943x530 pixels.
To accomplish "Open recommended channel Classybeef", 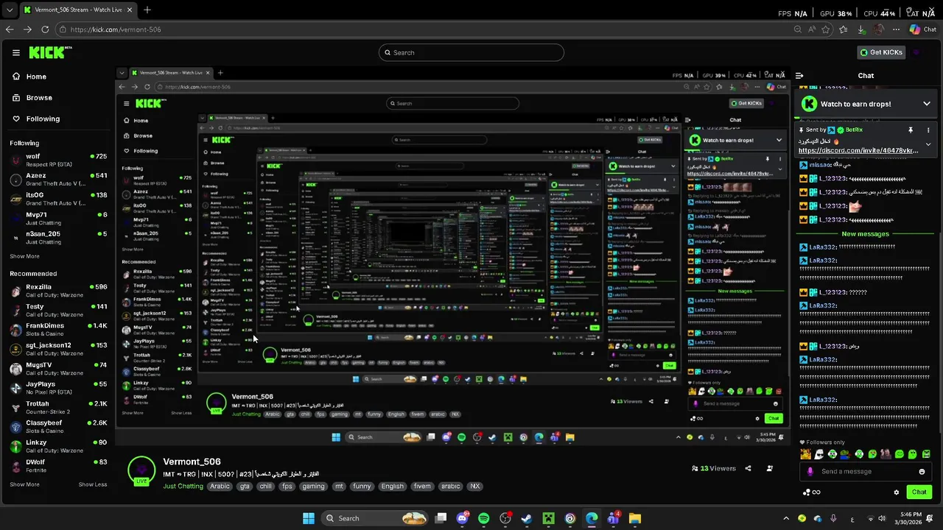I will [x=57, y=427].
